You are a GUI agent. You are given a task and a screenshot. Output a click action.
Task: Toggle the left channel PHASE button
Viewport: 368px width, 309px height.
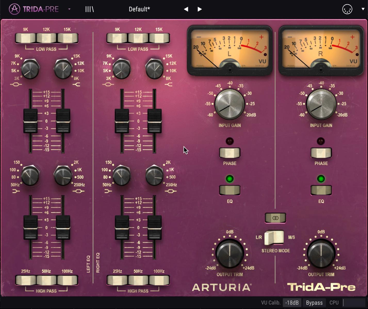[x=230, y=153]
